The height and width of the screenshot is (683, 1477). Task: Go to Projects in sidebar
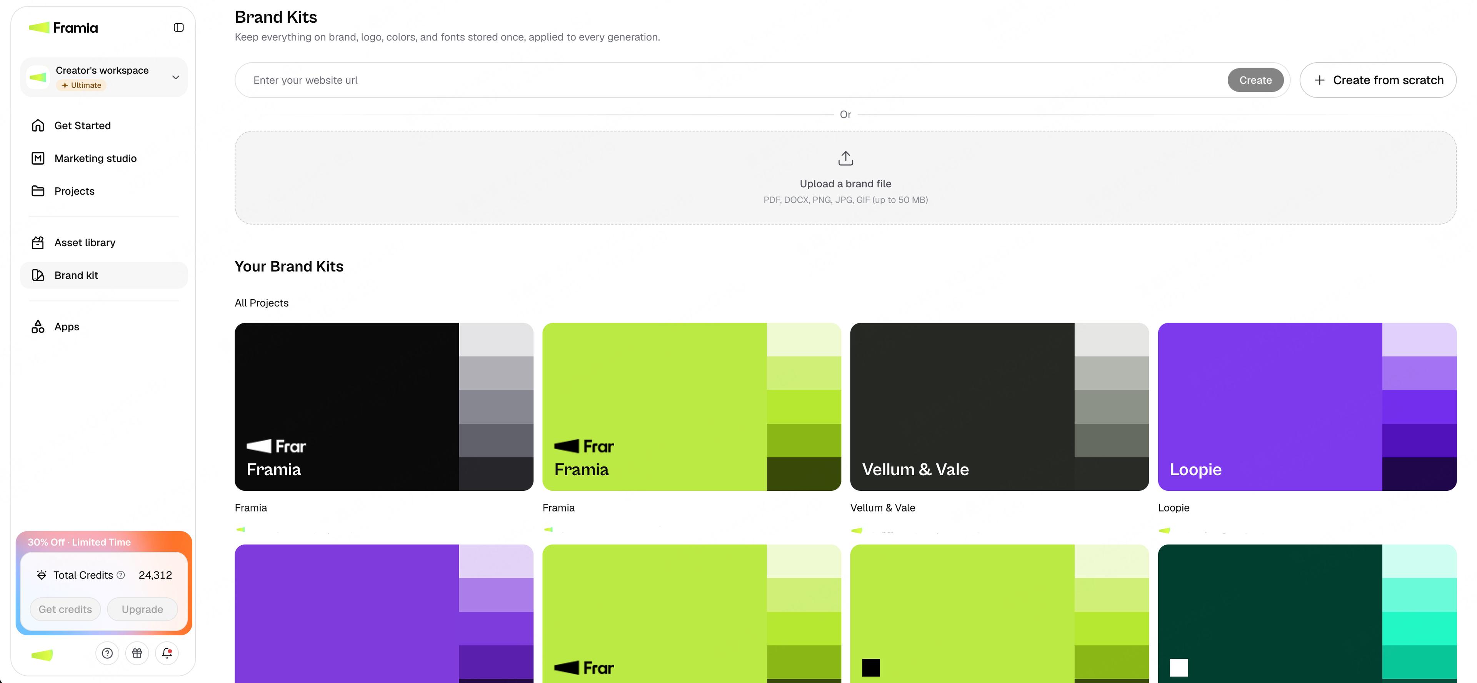pos(104,191)
